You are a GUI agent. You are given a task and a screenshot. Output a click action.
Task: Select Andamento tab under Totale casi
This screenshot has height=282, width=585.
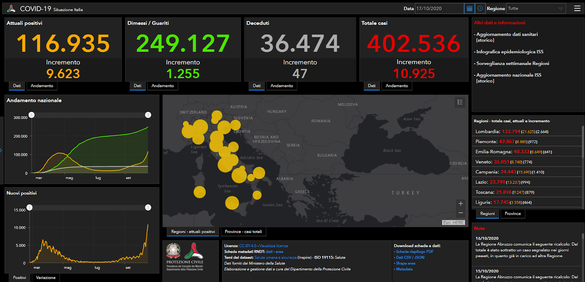click(397, 86)
